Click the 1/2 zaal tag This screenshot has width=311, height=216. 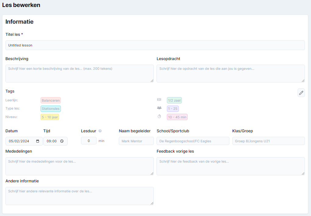click(x=174, y=100)
